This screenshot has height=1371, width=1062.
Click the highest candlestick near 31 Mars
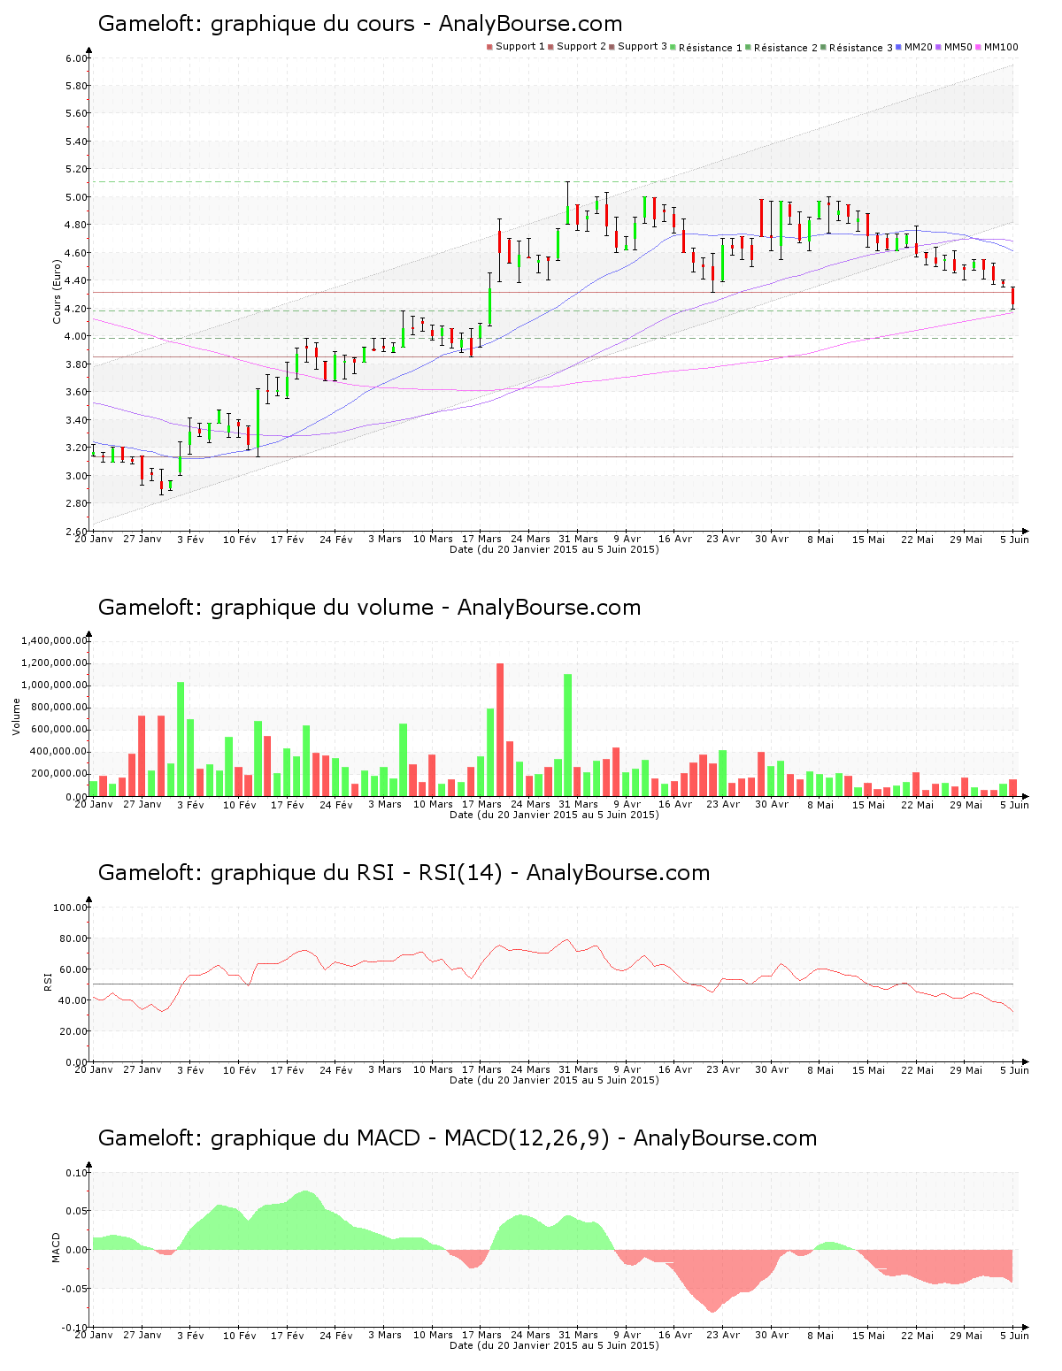[x=567, y=203]
